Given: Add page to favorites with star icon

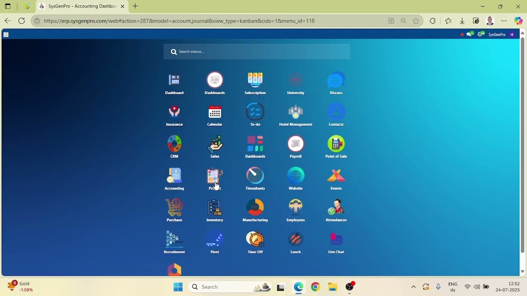Looking at the screenshot, I should coord(416,21).
